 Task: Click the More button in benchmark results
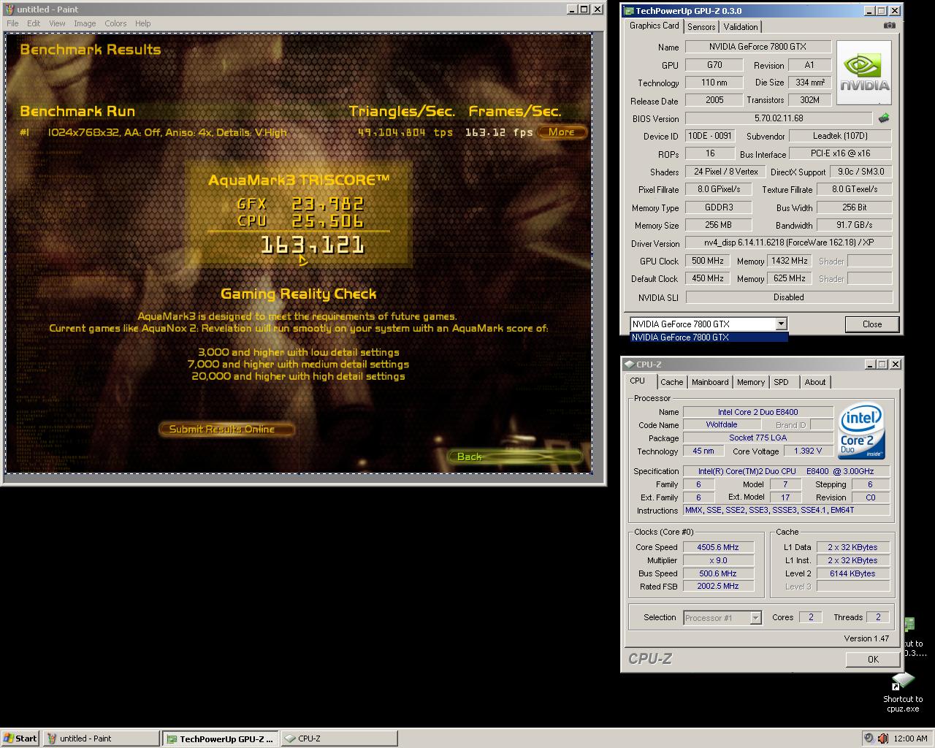click(561, 132)
